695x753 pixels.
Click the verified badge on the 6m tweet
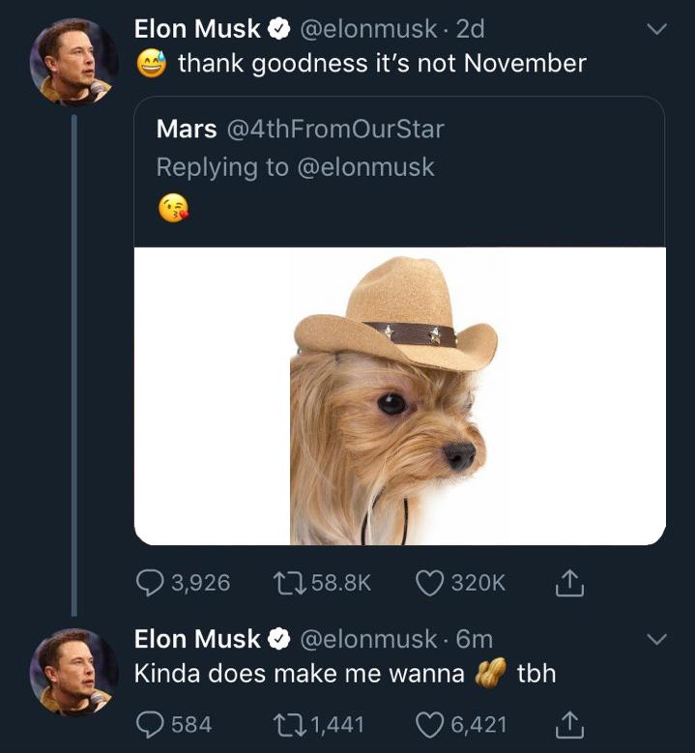click(280, 640)
